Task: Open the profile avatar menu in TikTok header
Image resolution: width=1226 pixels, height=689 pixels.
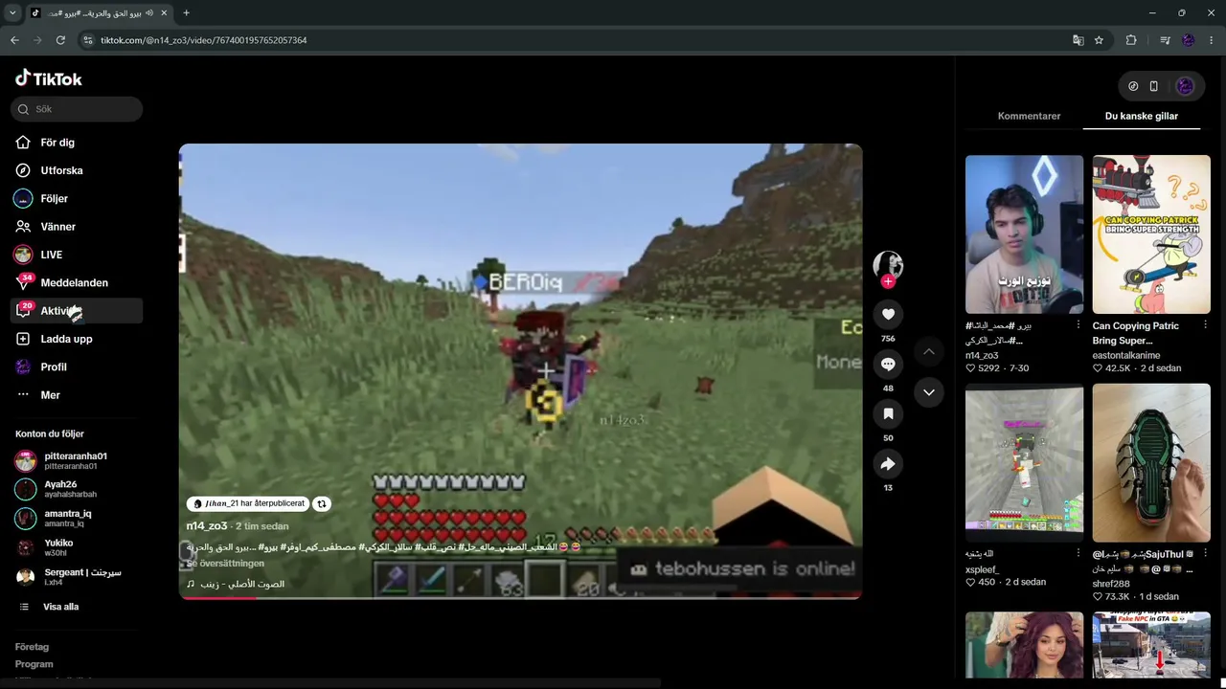Action: coord(1185,86)
